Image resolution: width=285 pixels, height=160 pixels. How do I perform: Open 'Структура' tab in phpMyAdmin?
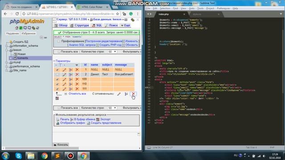[80, 25]
